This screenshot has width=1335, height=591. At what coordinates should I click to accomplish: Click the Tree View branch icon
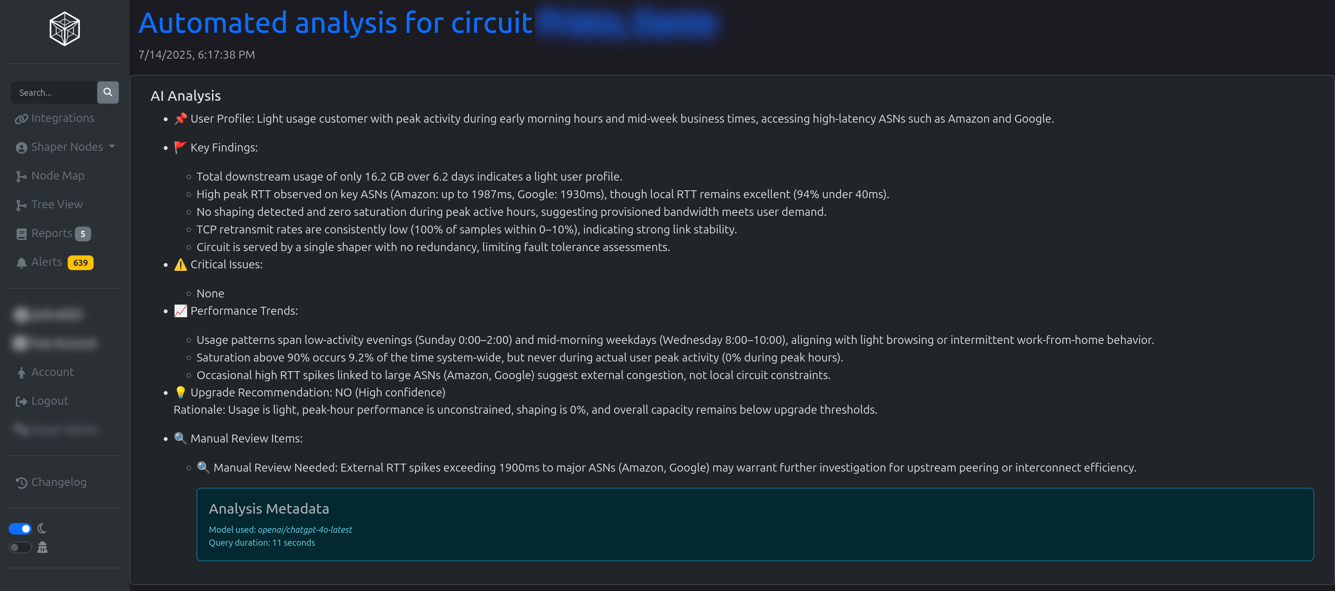coord(21,205)
